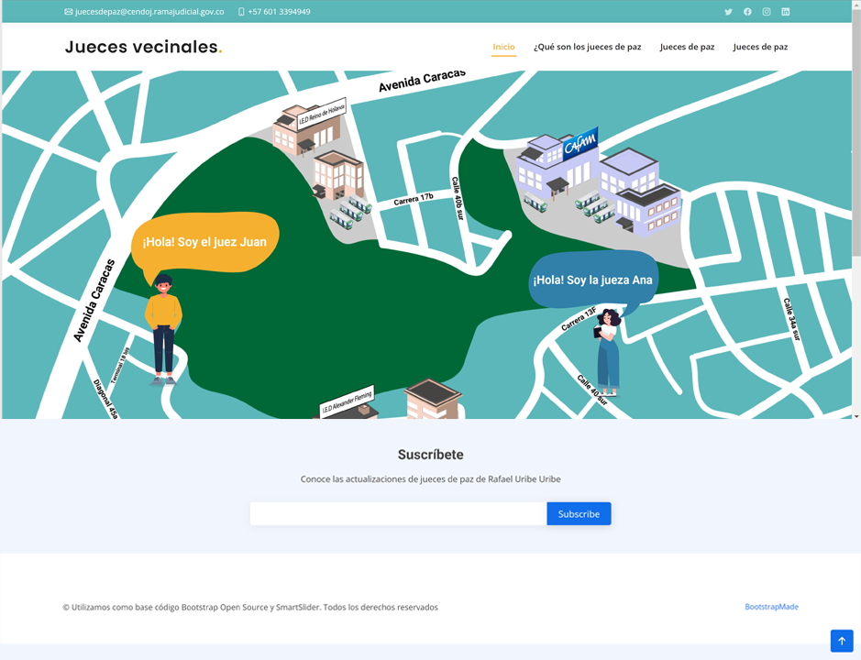861x660 pixels.
Task: Focus the subscription email input field
Action: tap(398, 514)
